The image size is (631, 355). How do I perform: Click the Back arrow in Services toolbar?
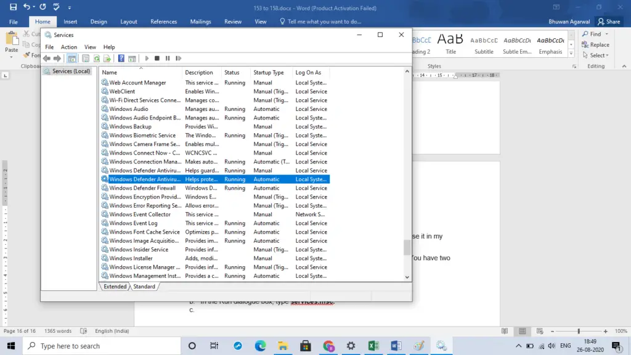click(x=47, y=59)
